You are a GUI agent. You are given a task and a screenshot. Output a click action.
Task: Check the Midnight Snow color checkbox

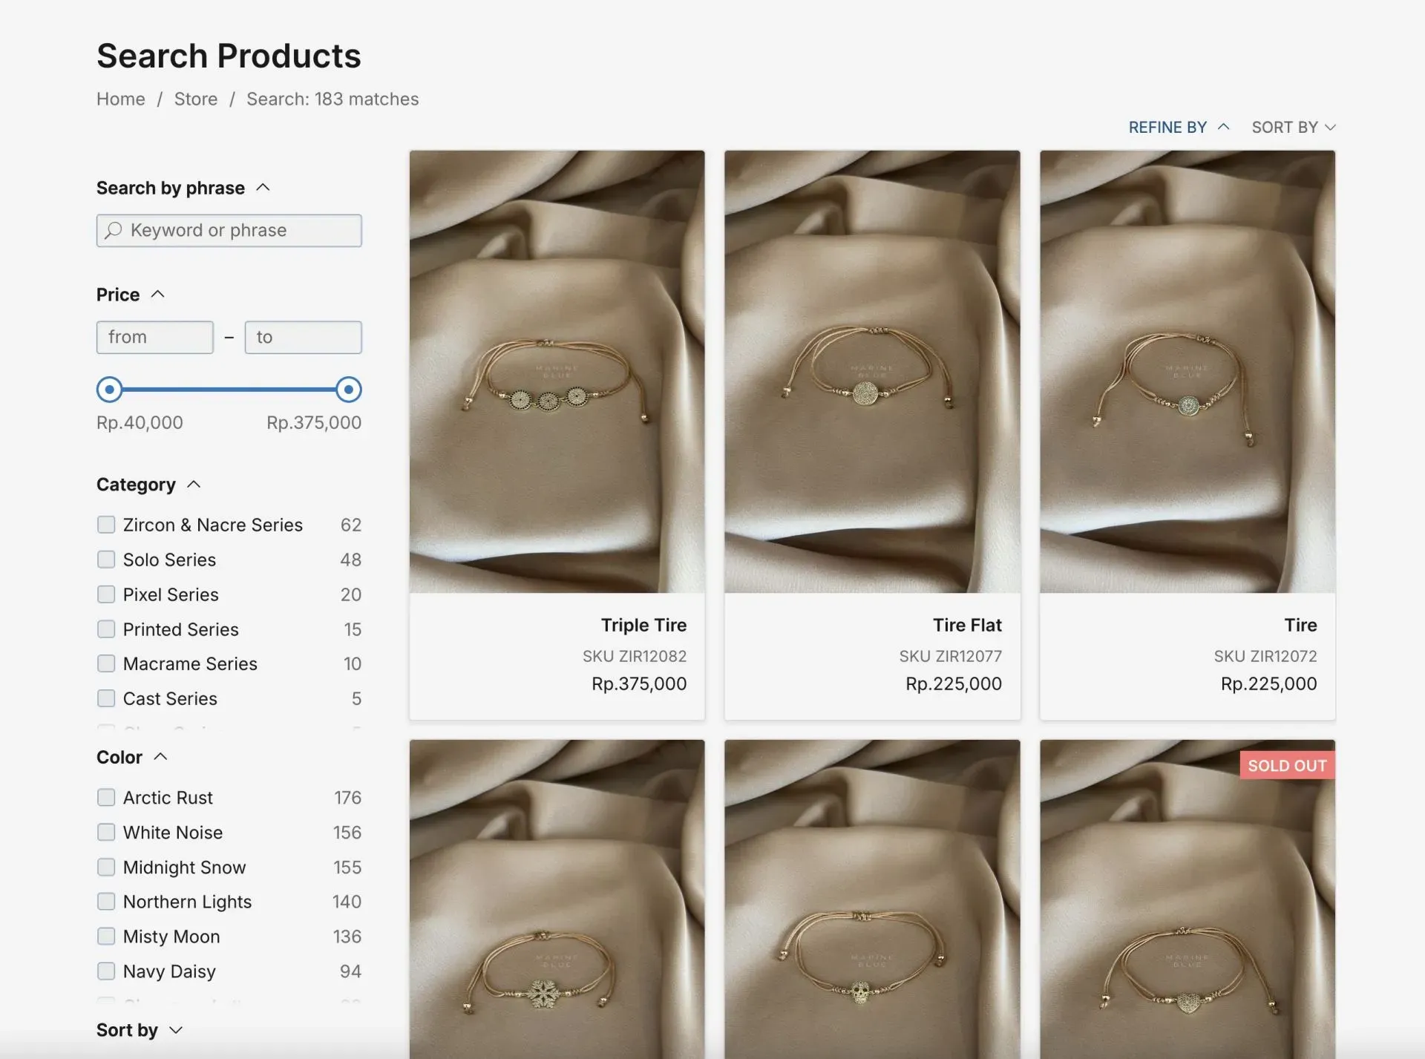(x=106, y=868)
